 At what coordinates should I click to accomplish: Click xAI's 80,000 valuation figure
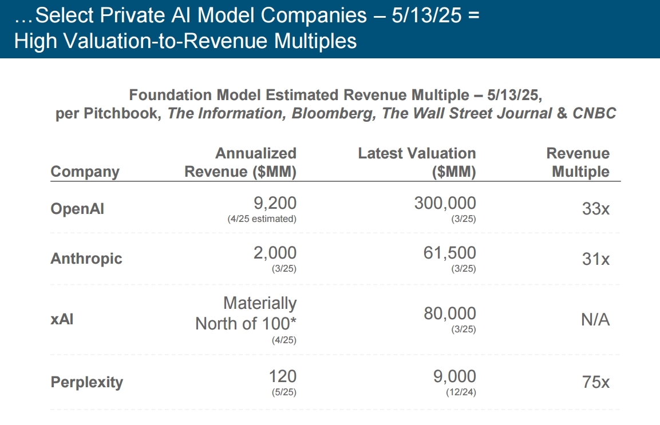[449, 313]
